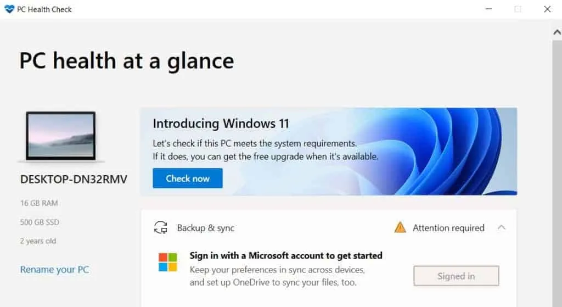This screenshot has height=307, width=562.
Task: Click the Sign in with Microsoft account heading
Action: point(286,255)
